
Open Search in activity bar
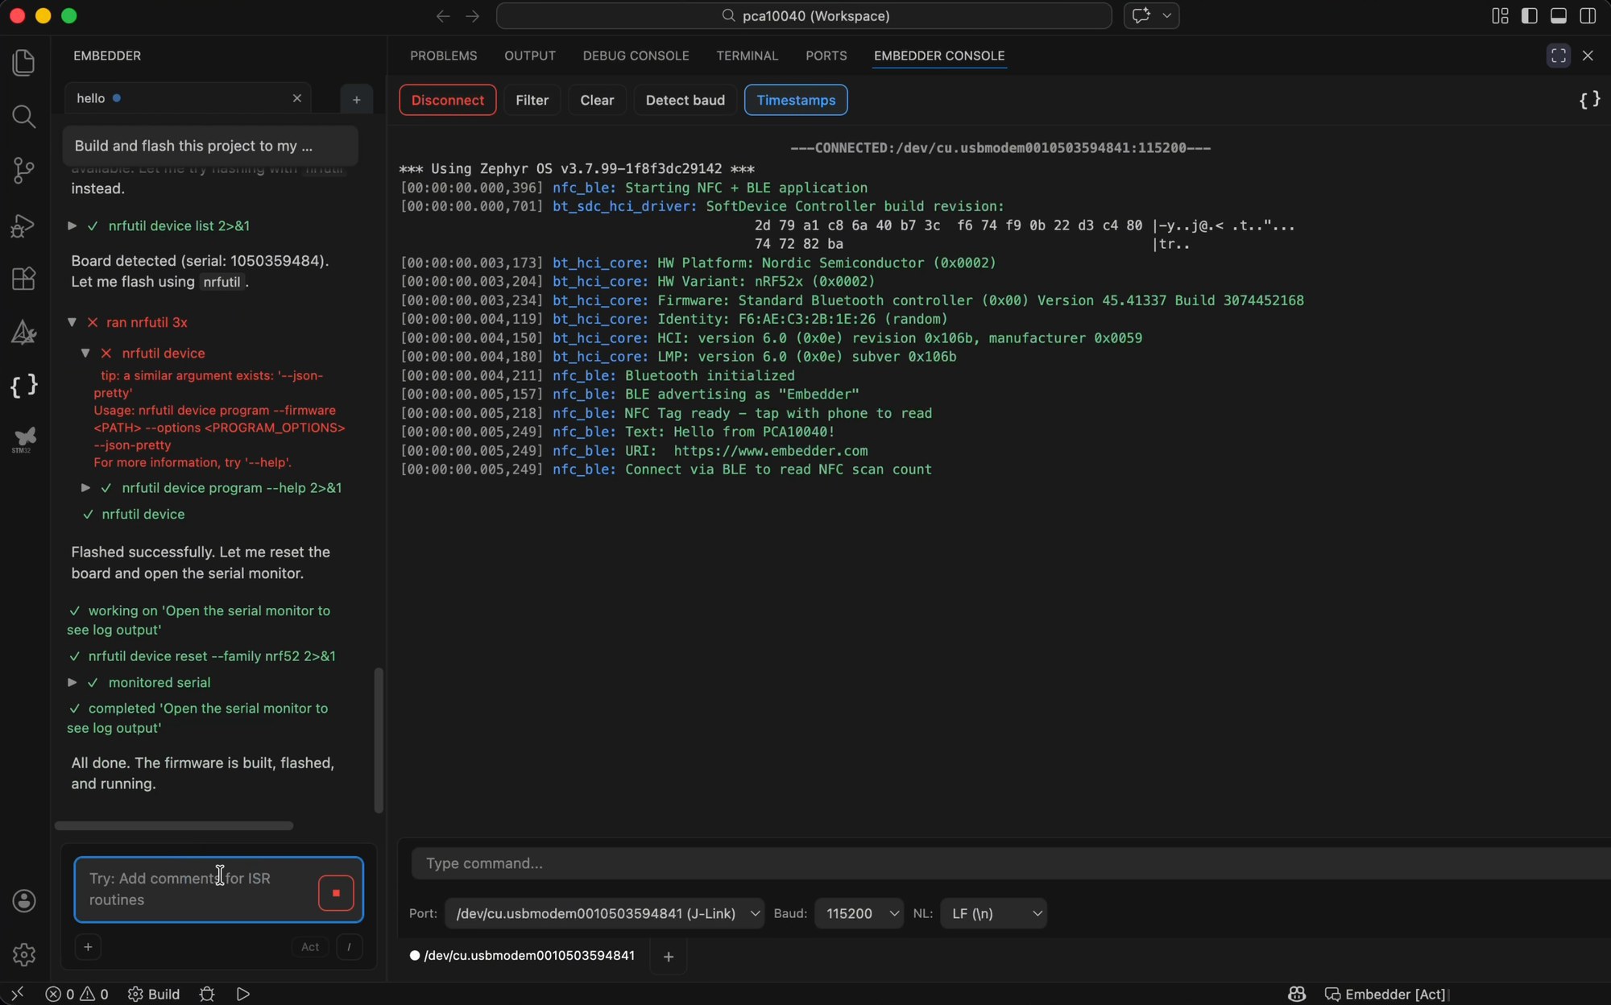tap(24, 117)
